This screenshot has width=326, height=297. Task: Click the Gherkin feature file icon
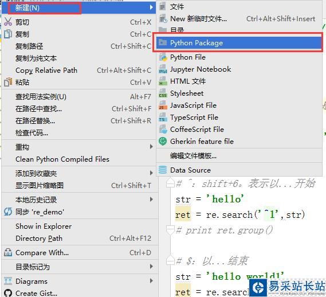pos(163,141)
